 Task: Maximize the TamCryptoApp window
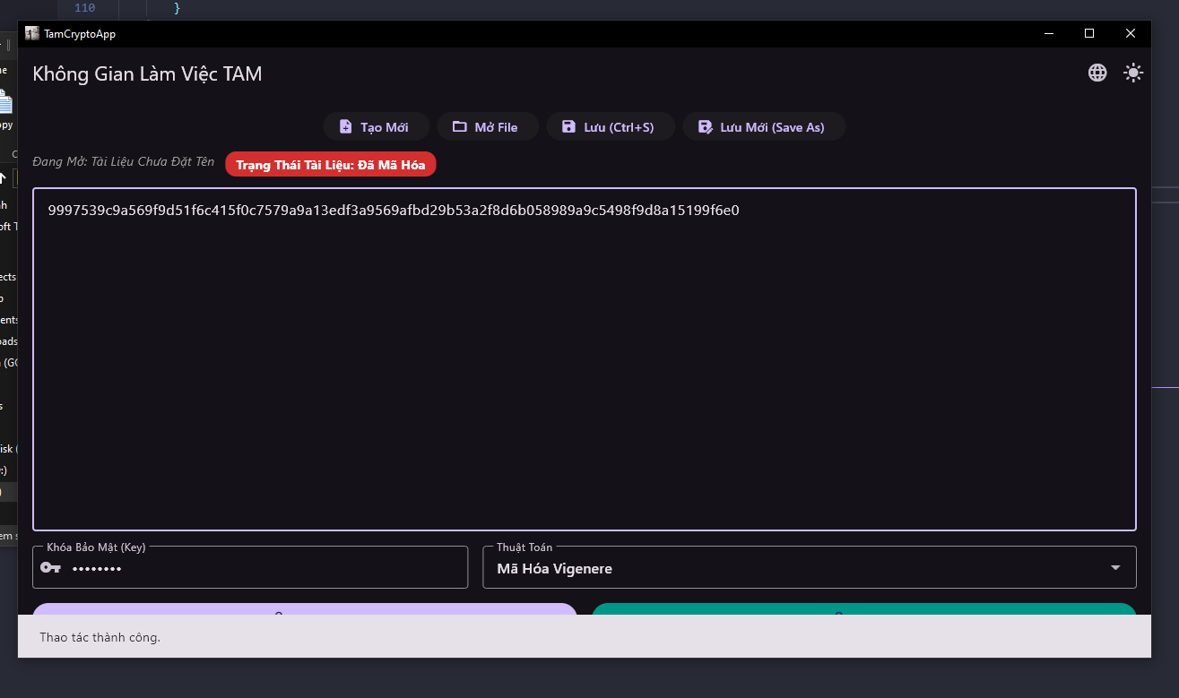tap(1089, 34)
